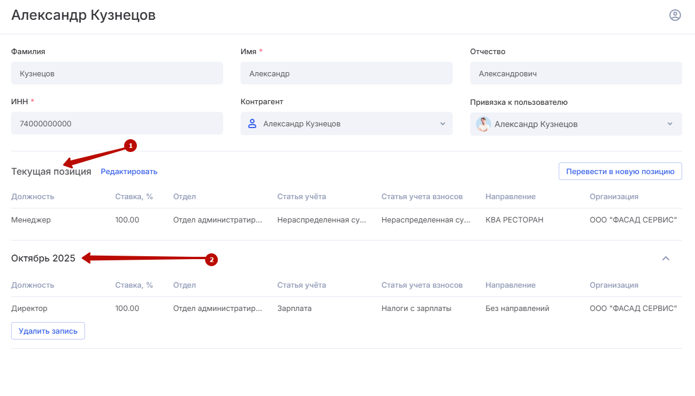
Task: Focus the Имя input field
Action: pos(346,73)
